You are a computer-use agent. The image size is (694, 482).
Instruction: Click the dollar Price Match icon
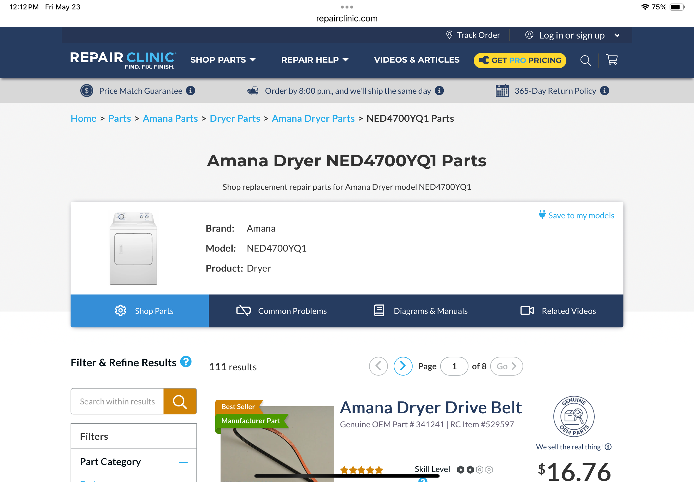tap(87, 91)
